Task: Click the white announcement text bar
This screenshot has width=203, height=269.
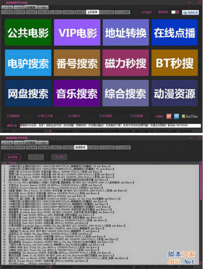Action: [x=110, y=125]
